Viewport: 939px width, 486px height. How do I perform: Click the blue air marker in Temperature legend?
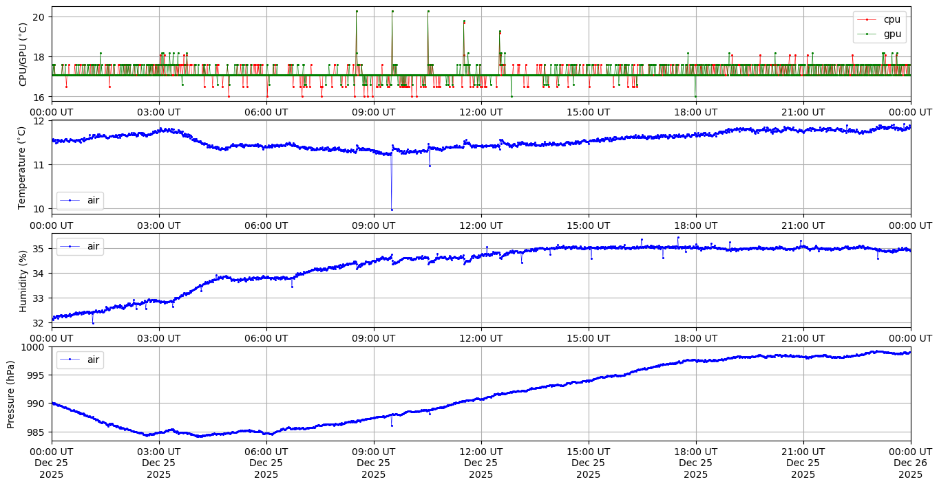pos(70,200)
